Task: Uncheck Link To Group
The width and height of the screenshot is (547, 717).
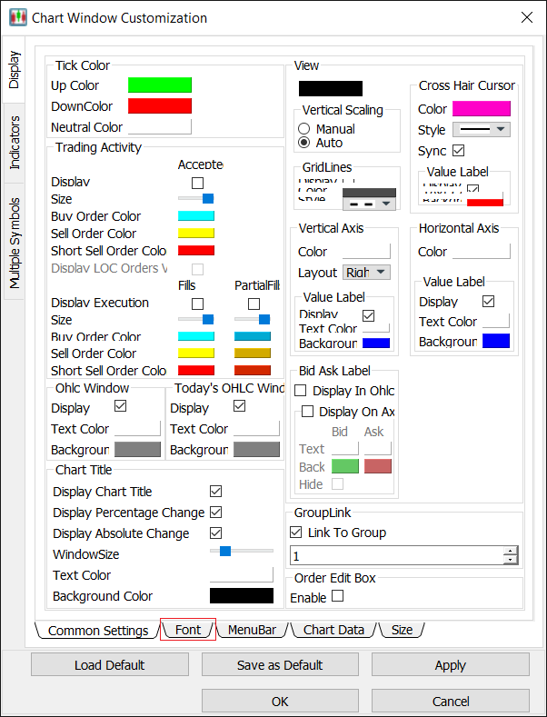Action: [295, 533]
